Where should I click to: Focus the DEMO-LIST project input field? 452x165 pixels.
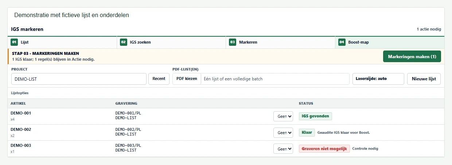[79, 79]
